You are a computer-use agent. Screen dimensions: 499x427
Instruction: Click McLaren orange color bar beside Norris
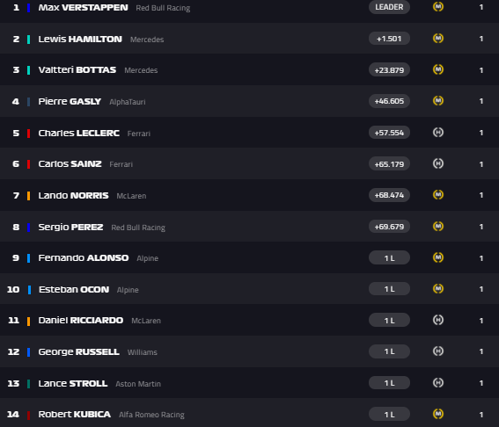click(x=29, y=196)
